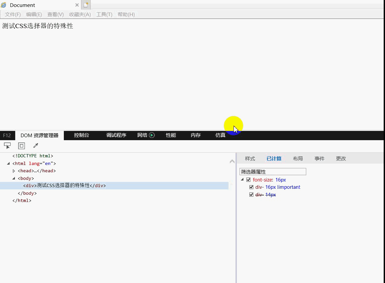This screenshot has width=385, height=283.
Task: Switch to the DOM 资源管理器 tab
Action: 40,135
